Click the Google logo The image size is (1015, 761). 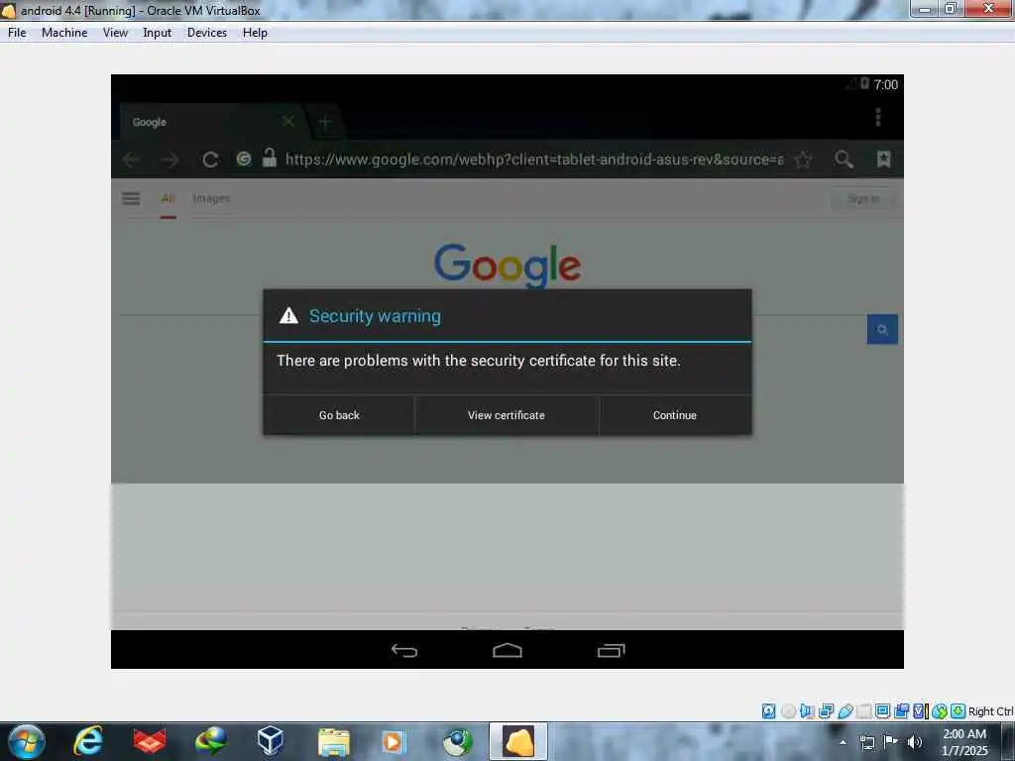click(x=507, y=264)
